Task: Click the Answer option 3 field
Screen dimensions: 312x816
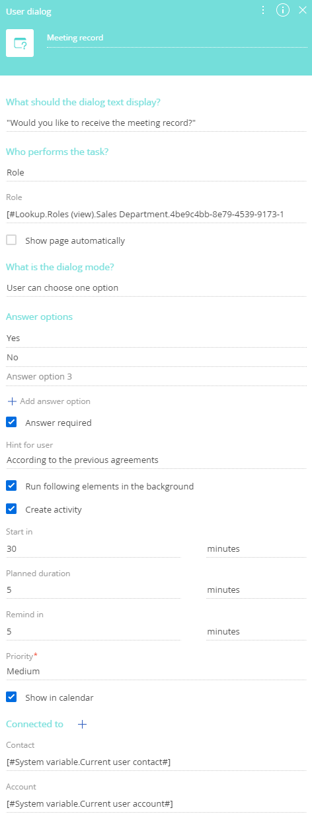Action: click(x=156, y=376)
